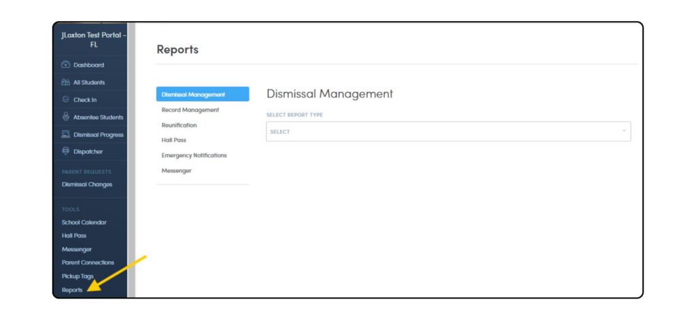Click the dropdown chevron arrow at right
Screen dimensions: 696x321
point(624,131)
